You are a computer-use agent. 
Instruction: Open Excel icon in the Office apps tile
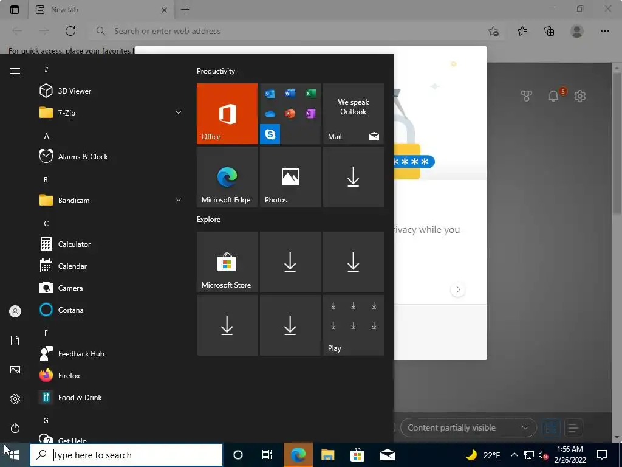(x=310, y=93)
